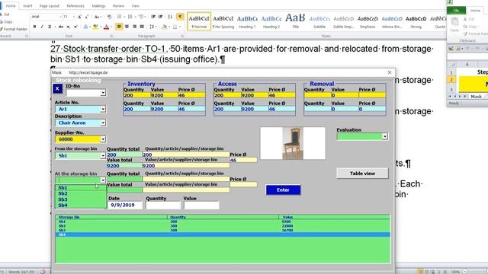Image resolution: width=488 pixels, height=274 pixels.
Task: Apply the Strong style
Action: click(416, 21)
